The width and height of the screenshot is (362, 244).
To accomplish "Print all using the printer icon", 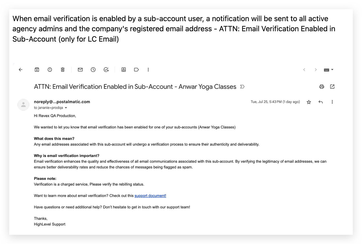I will pos(322,87).
